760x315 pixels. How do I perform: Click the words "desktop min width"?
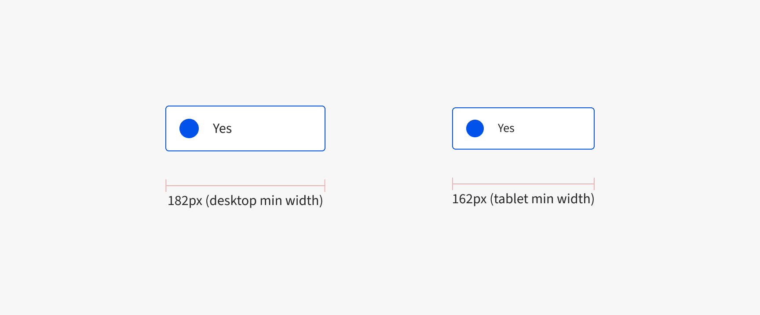click(x=264, y=201)
